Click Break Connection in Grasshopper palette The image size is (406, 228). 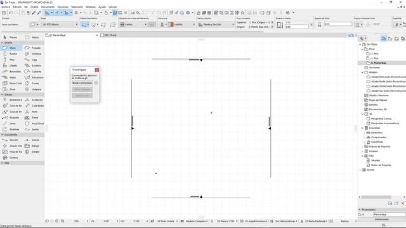click(82, 83)
